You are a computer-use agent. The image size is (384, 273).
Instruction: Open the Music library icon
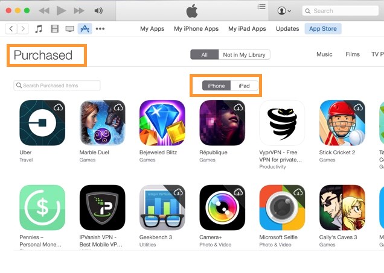[39, 29]
